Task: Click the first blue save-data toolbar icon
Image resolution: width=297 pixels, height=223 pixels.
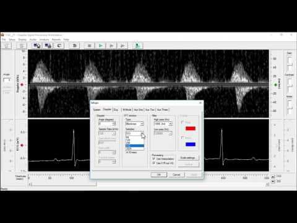Action: coord(37,46)
